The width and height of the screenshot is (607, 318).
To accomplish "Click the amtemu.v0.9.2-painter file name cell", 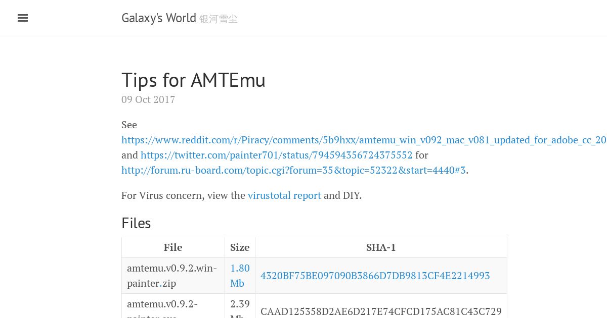I will (x=173, y=306).
